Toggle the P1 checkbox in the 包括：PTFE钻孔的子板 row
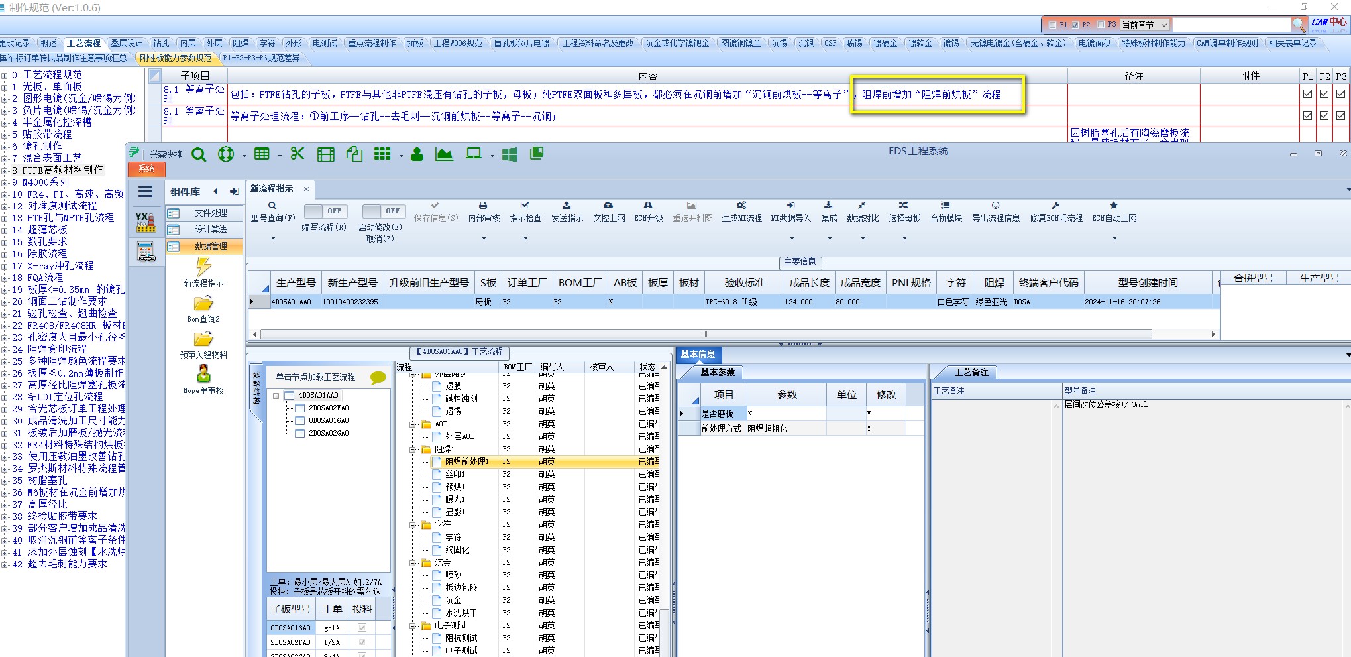This screenshot has height=657, width=1351. pyautogui.click(x=1307, y=94)
